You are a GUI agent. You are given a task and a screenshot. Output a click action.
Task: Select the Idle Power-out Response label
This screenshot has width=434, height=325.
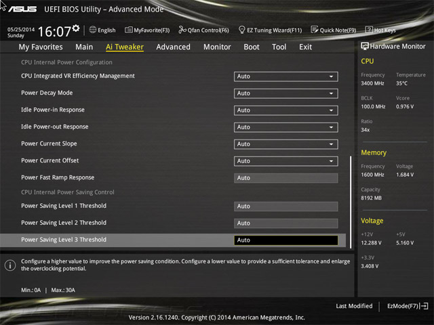(x=54, y=127)
